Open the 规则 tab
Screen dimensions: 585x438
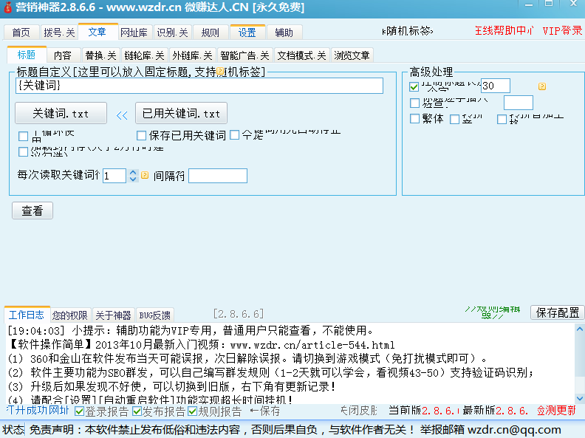coord(210,32)
